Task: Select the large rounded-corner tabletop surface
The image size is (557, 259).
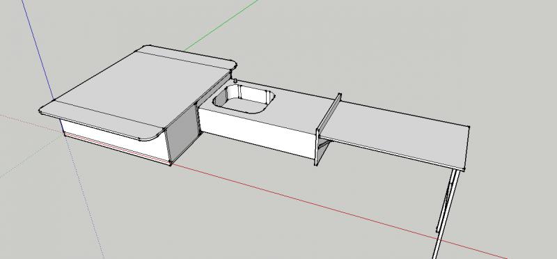Action: 139,93
